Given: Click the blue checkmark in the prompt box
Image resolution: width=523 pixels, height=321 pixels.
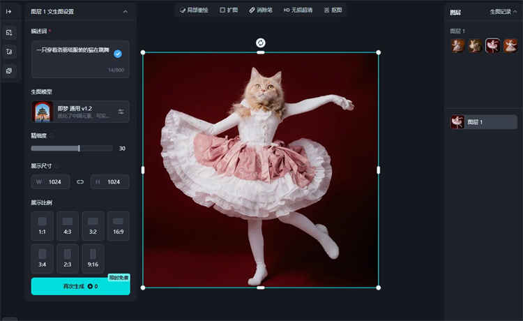Looking at the screenshot, I should point(118,54).
